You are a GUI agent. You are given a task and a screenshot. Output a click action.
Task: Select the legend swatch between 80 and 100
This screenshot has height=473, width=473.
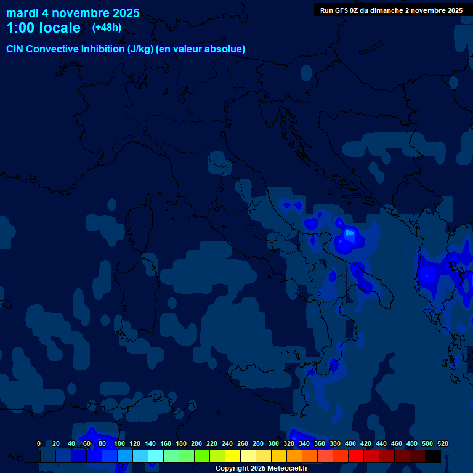110,456
